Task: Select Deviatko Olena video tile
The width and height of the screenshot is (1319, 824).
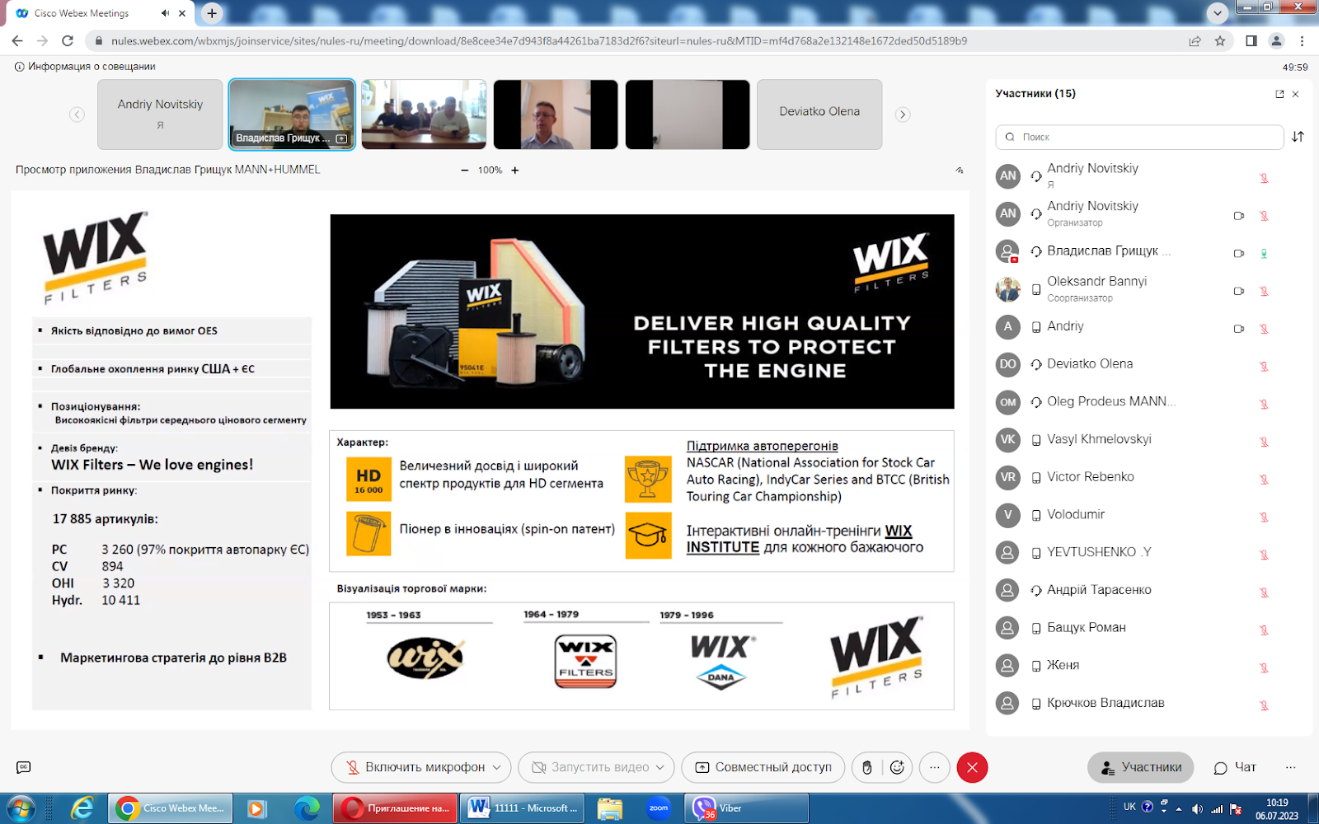Action: (819, 115)
